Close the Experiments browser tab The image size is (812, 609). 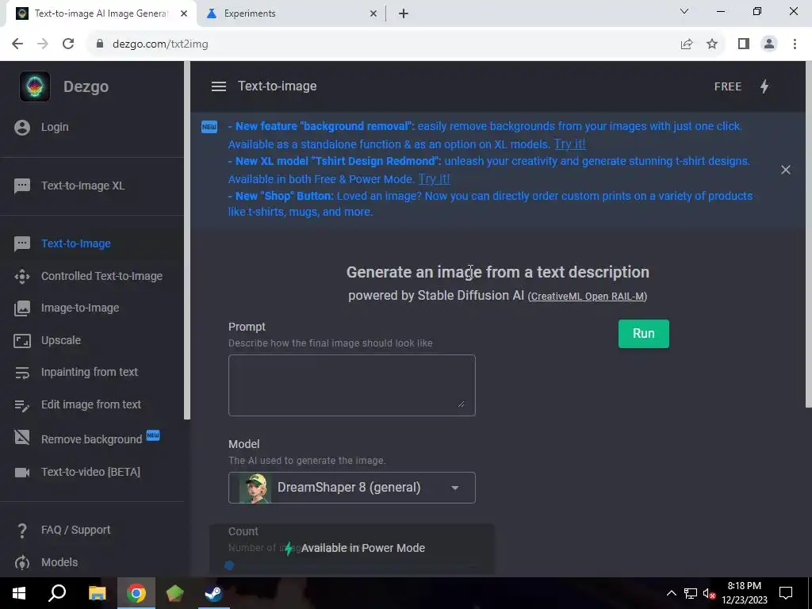[373, 14]
